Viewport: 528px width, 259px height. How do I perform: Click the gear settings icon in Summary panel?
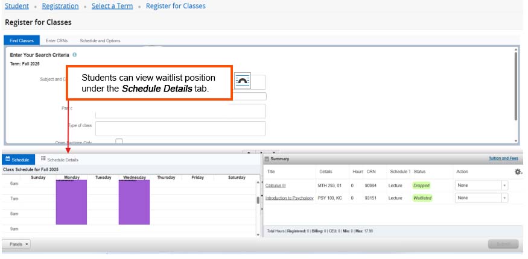518,172
